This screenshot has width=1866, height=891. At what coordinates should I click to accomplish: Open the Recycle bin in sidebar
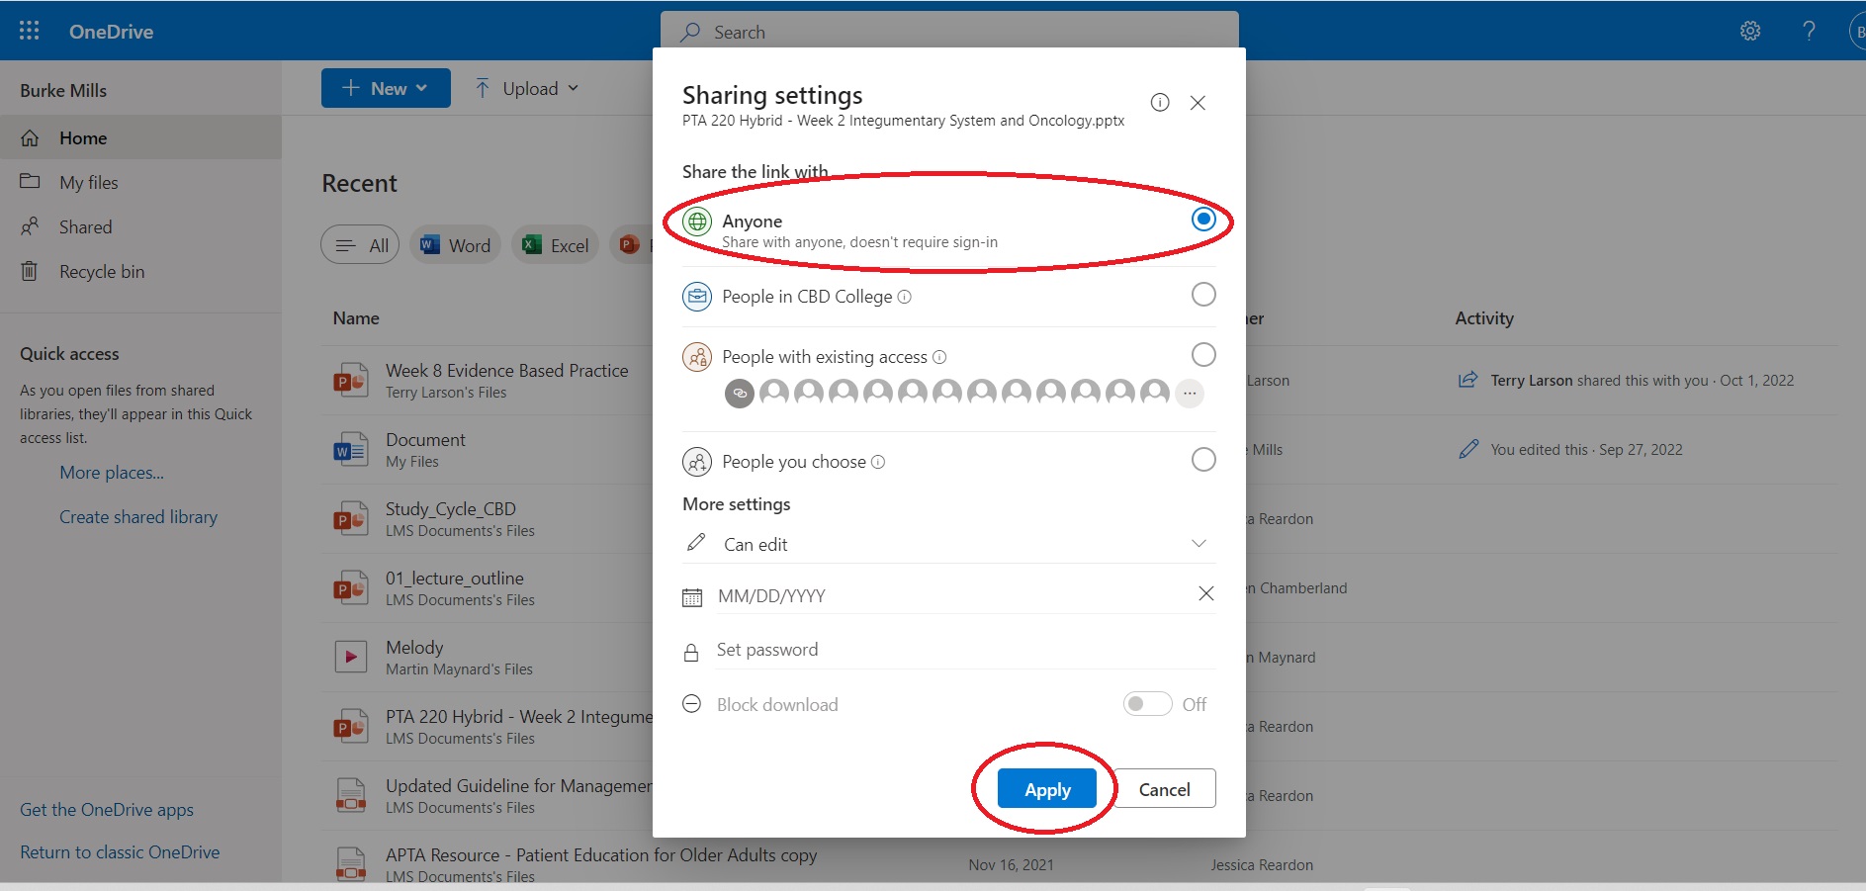(x=101, y=272)
